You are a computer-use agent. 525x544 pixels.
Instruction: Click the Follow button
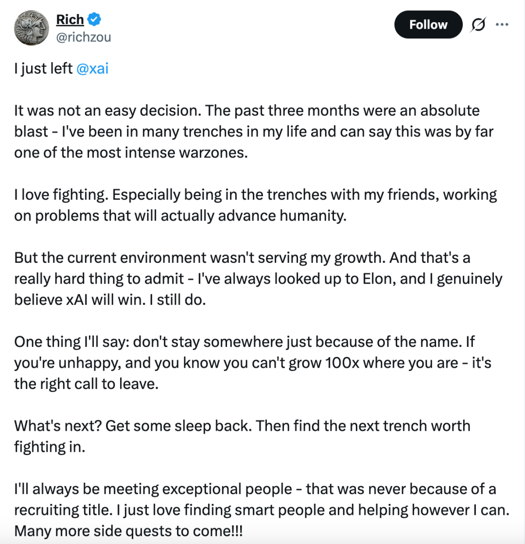point(428,24)
